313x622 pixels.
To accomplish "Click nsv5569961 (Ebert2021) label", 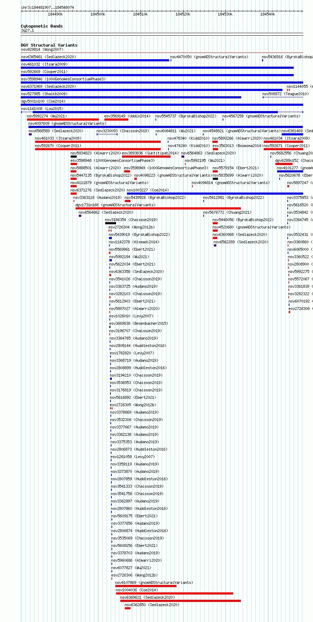I will coord(132,249).
